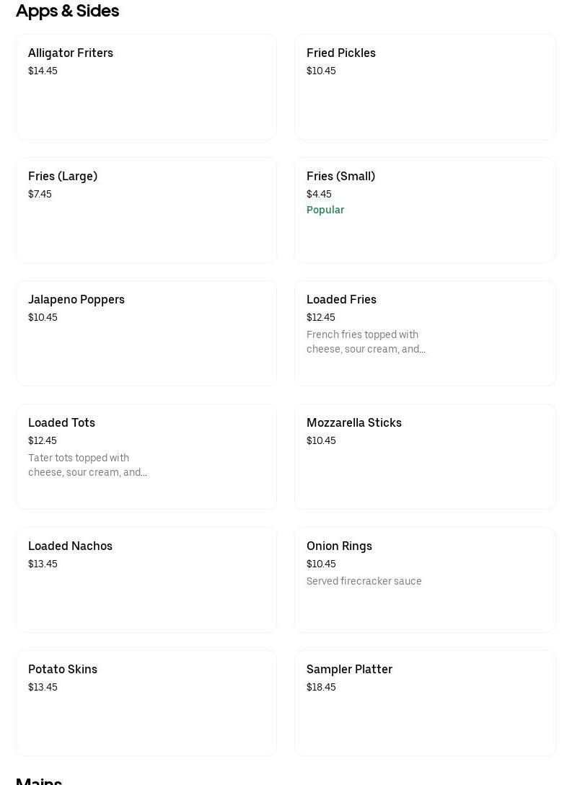Image resolution: width=580 pixels, height=785 pixels.
Task: Click the Loaded Fries description text
Action: click(x=366, y=342)
